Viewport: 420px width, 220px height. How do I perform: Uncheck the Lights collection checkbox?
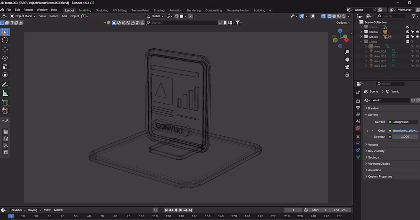click(408, 42)
